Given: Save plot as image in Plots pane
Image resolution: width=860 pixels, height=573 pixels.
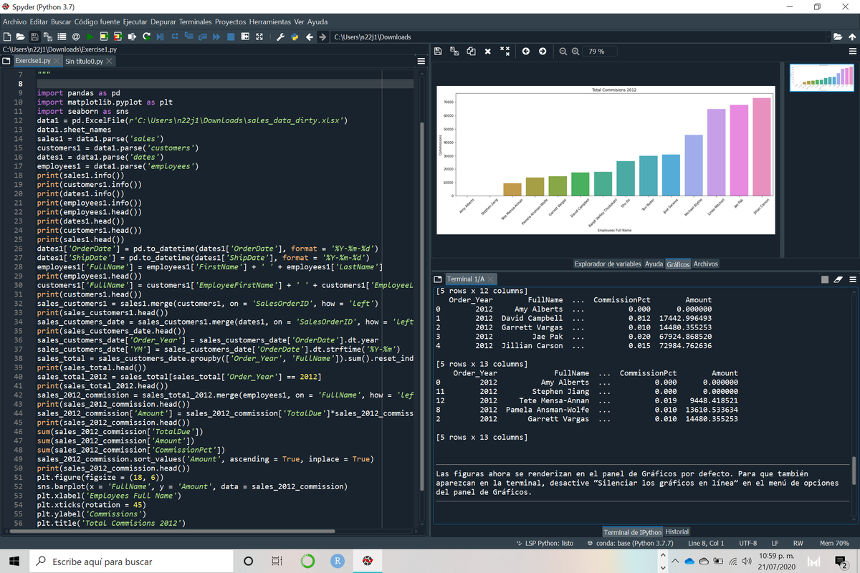Looking at the screenshot, I should pos(438,52).
